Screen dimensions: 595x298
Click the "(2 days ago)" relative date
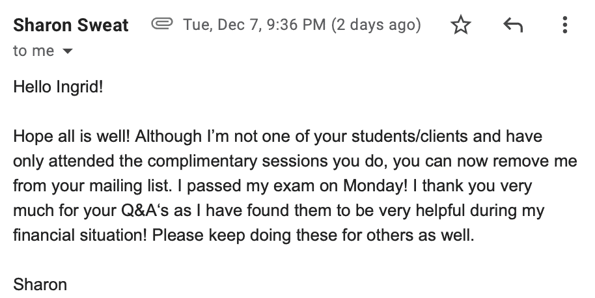376,25
